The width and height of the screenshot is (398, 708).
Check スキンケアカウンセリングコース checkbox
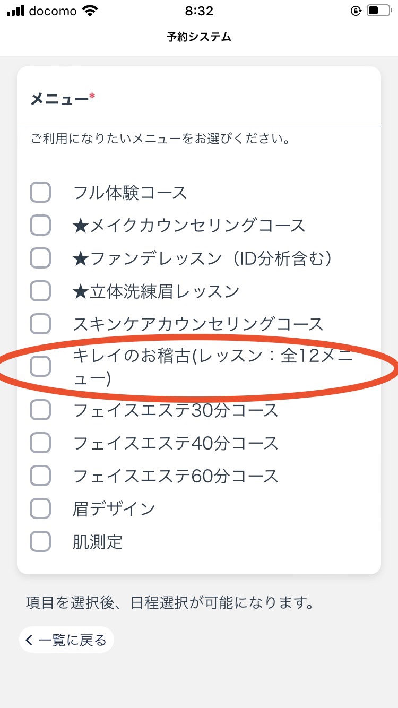(40, 324)
